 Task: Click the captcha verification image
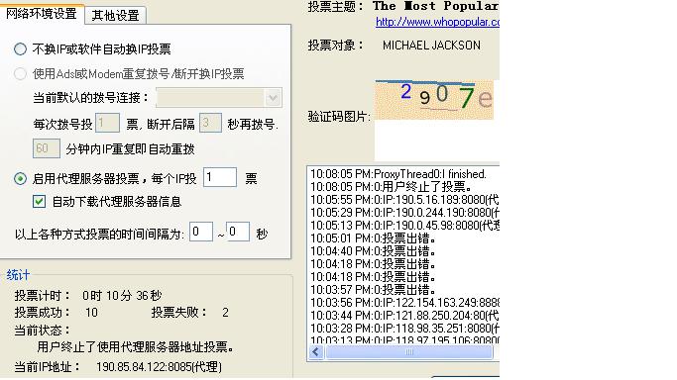[x=434, y=100]
